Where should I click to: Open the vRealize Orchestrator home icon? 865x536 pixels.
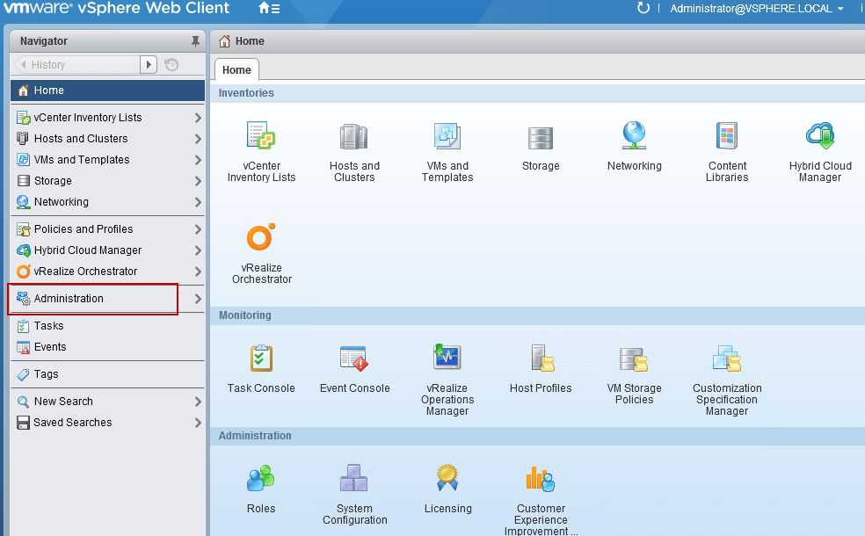[x=261, y=239]
